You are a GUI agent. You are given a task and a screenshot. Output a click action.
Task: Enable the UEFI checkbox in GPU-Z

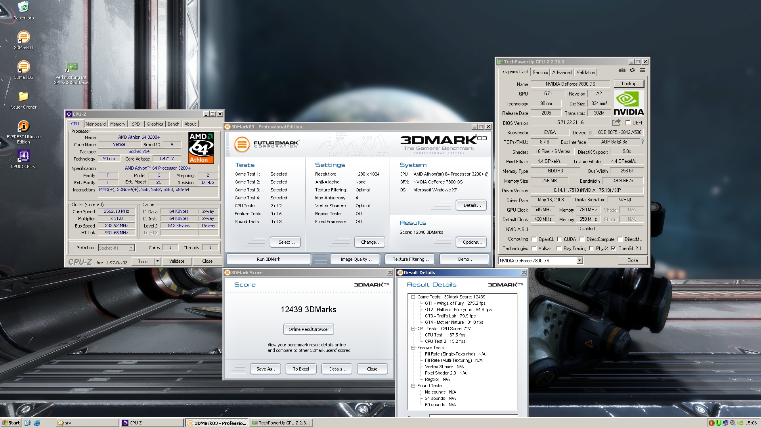point(628,123)
